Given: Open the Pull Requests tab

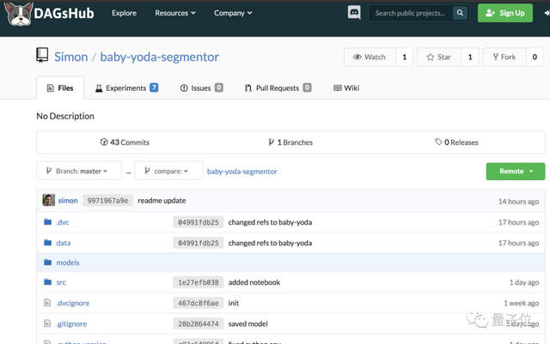Looking at the screenshot, I should (277, 88).
